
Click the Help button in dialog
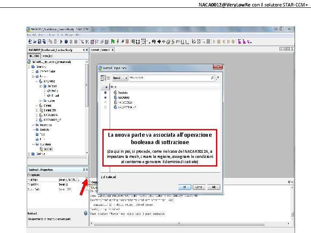pyautogui.click(x=214, y=187)
